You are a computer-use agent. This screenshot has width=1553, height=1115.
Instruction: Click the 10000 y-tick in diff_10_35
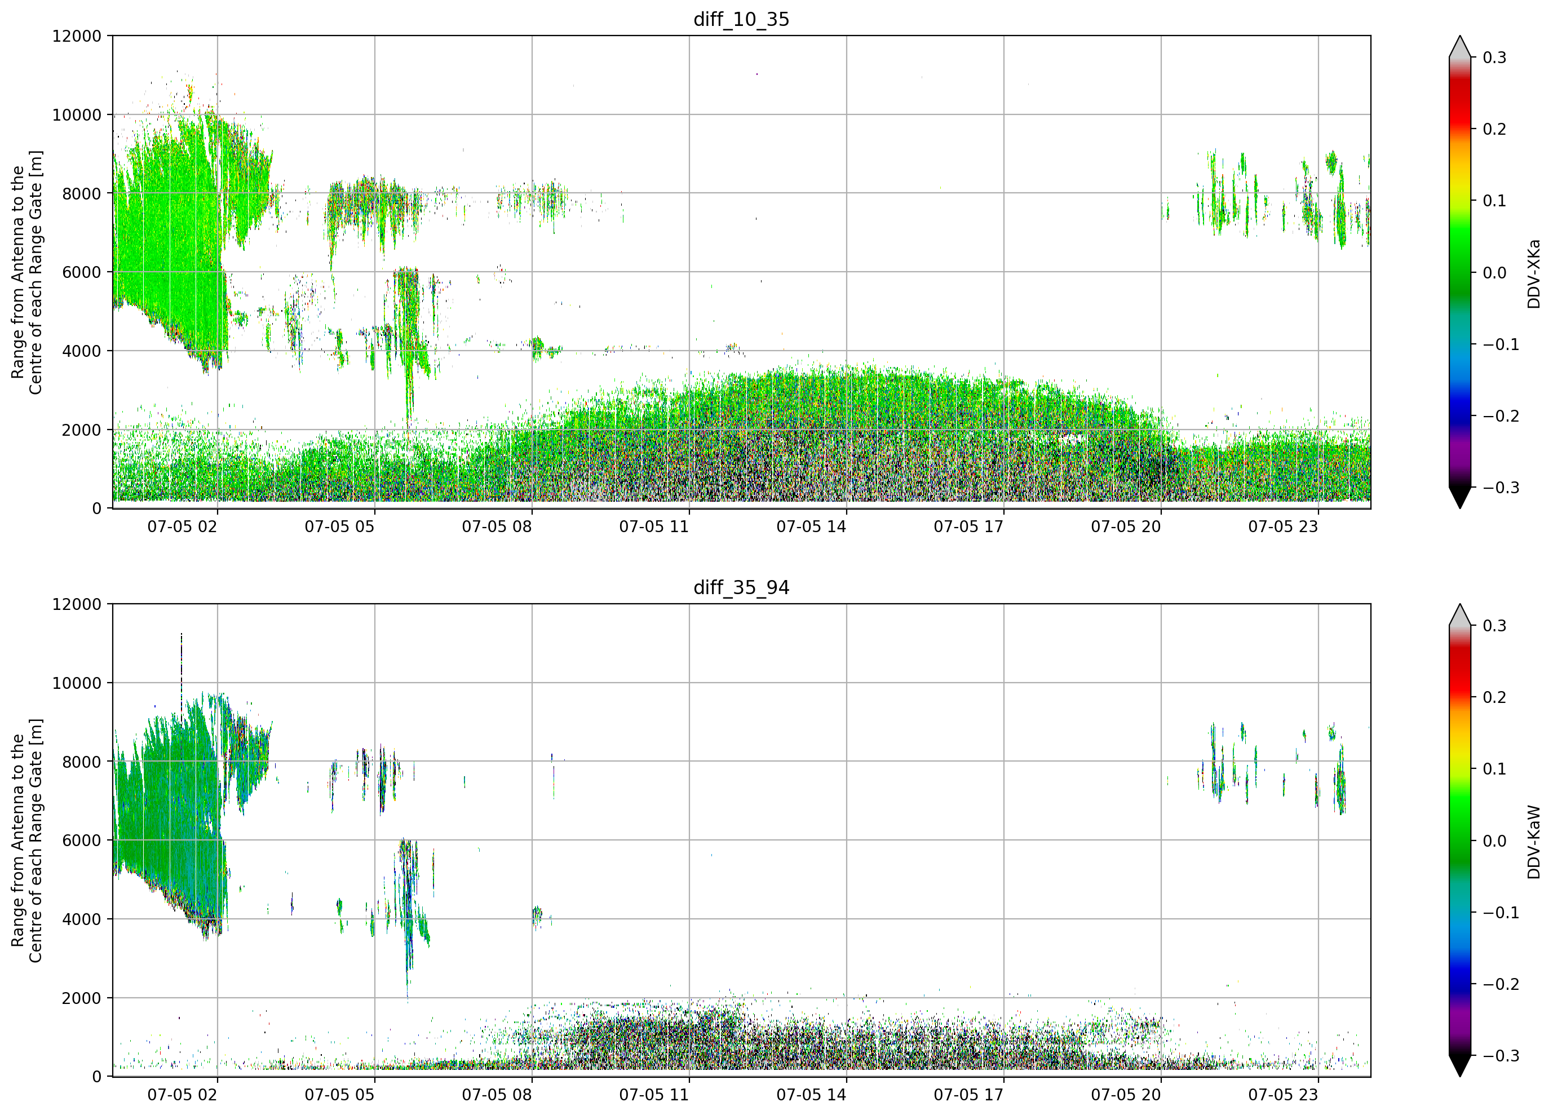point(77,114)
